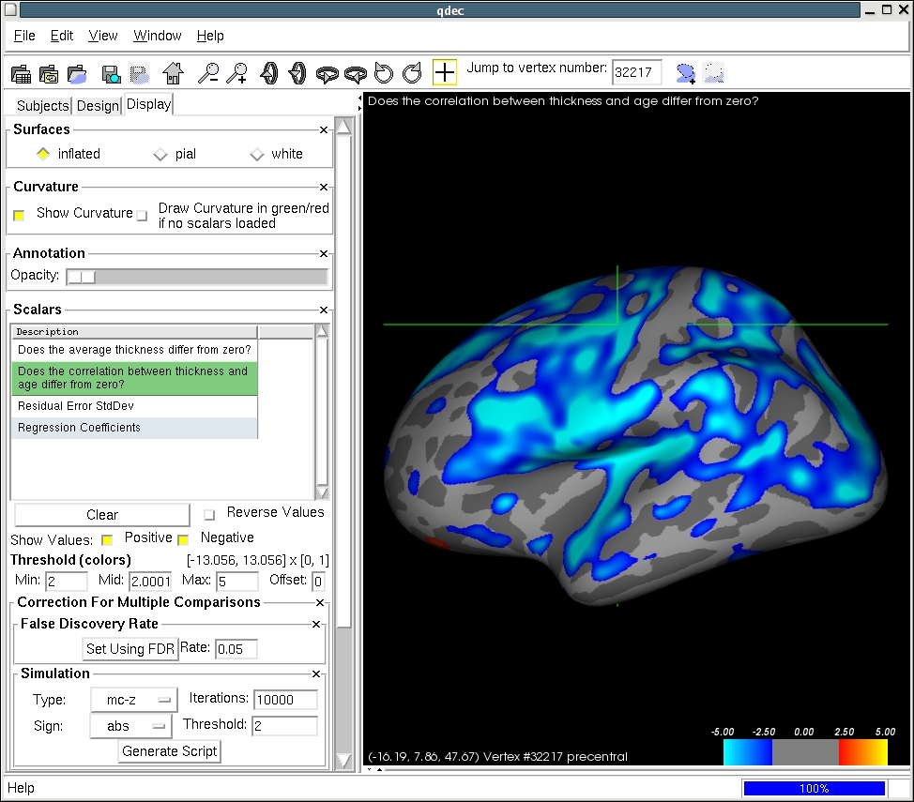Click the zoom in magnifier icon
The width and height of the screenshot is (914, 802).
[x=237, y=73]
